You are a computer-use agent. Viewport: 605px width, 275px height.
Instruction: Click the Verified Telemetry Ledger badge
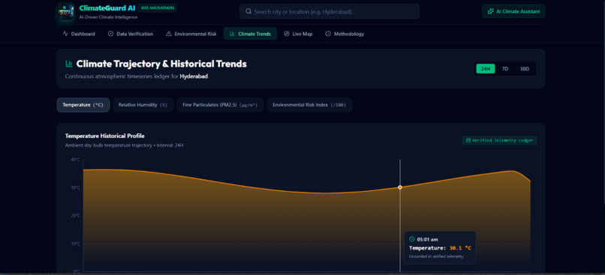coord(499,140)
